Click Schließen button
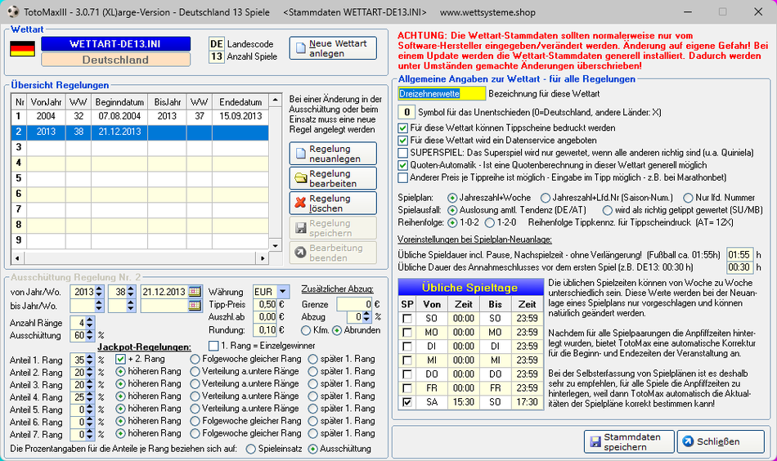 721,441
